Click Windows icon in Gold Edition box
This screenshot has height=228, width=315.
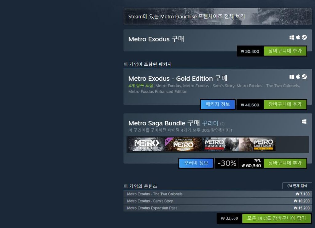pos(292,77)
